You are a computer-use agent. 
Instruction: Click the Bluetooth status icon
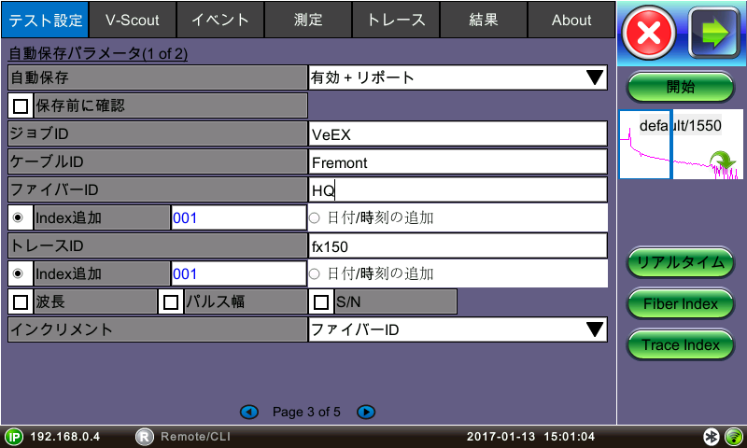tap(711, 437)
